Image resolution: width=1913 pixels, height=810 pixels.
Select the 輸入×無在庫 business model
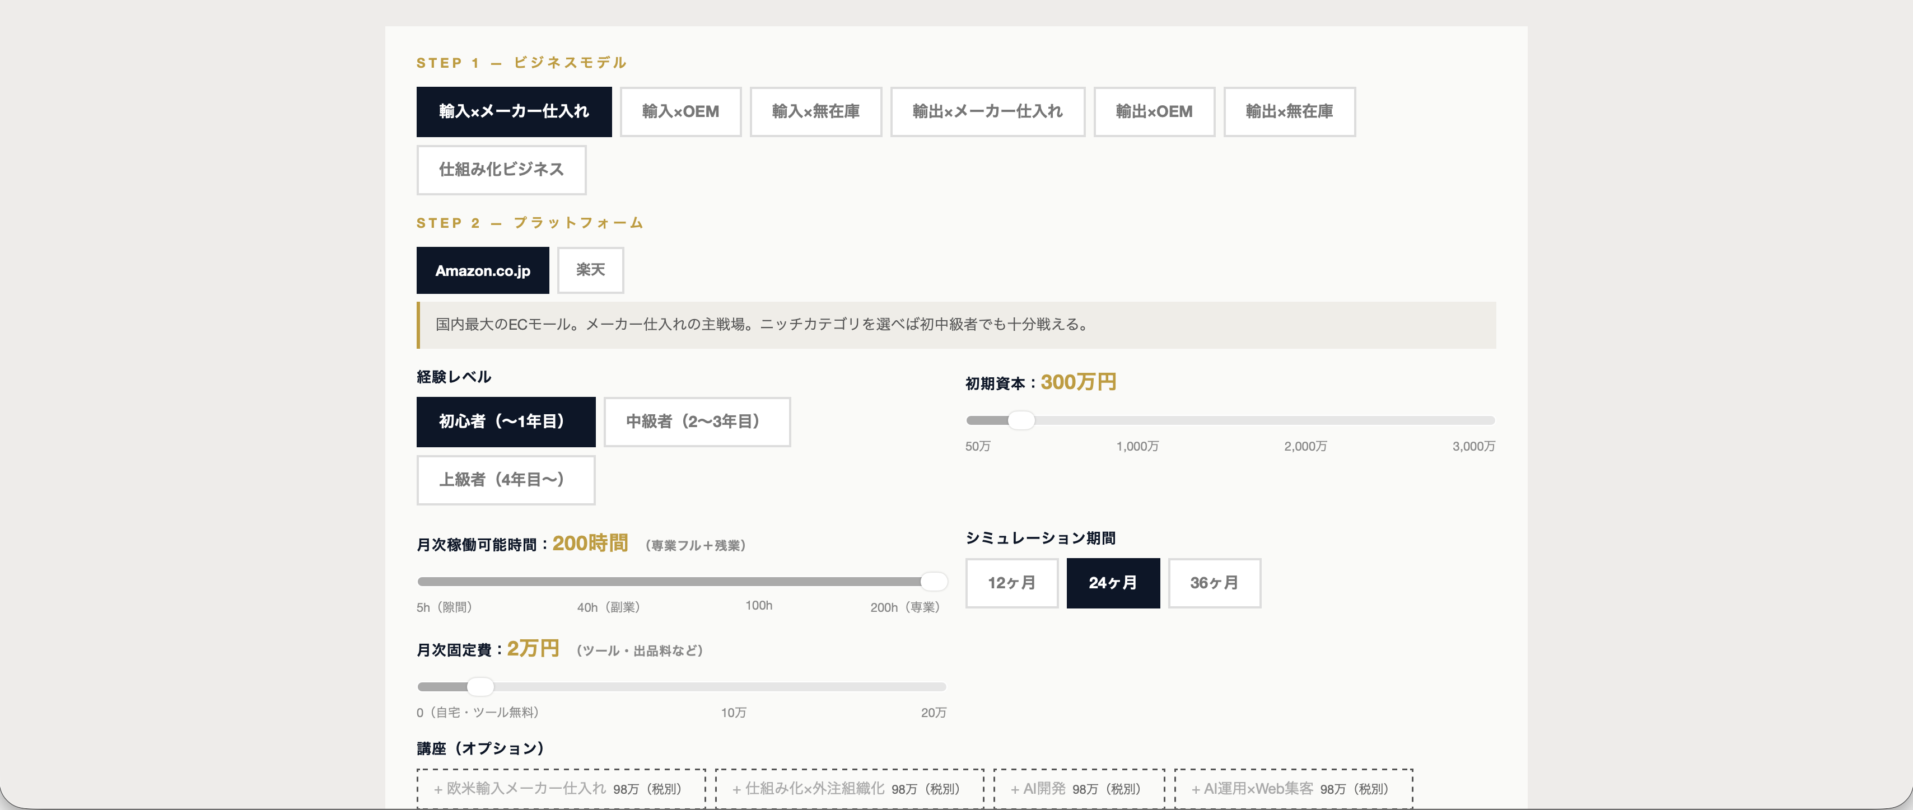pos(815,111)
